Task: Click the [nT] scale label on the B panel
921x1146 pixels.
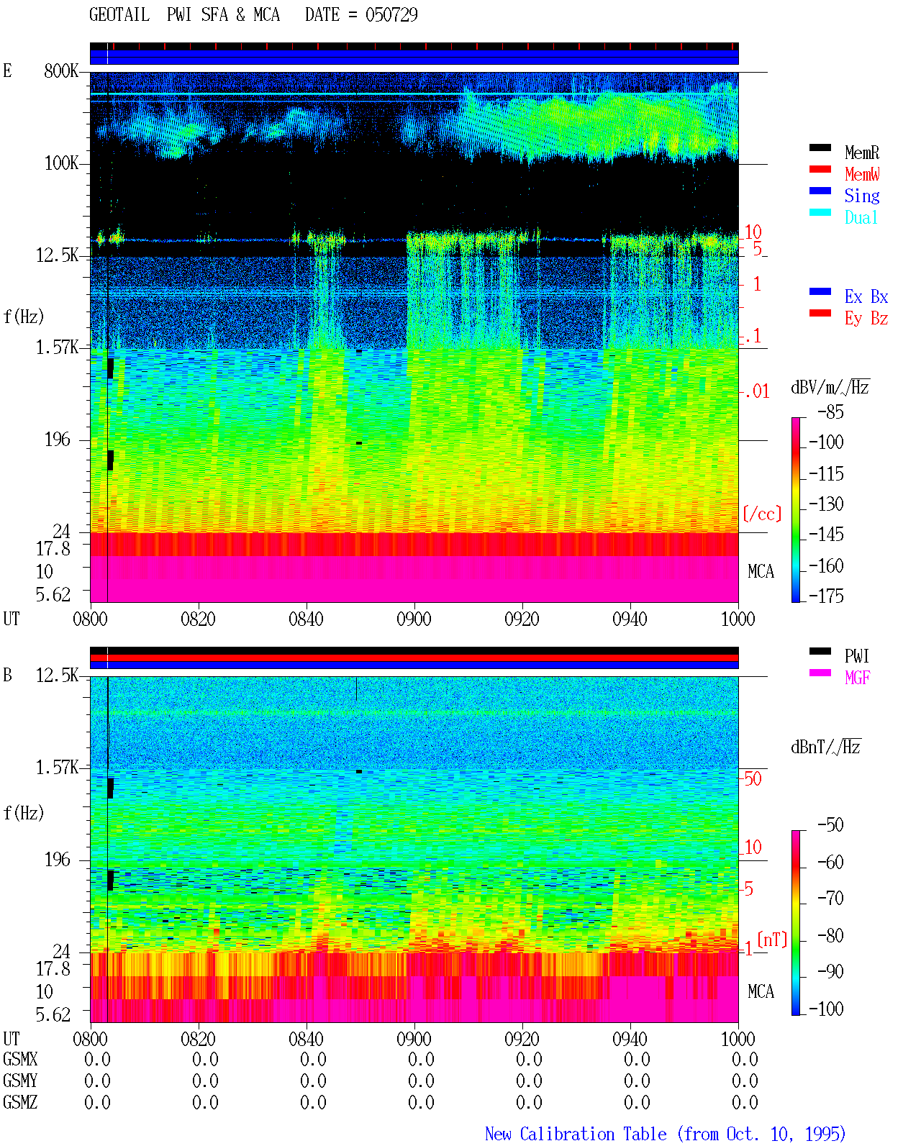Action: click(x=772, y=939)
